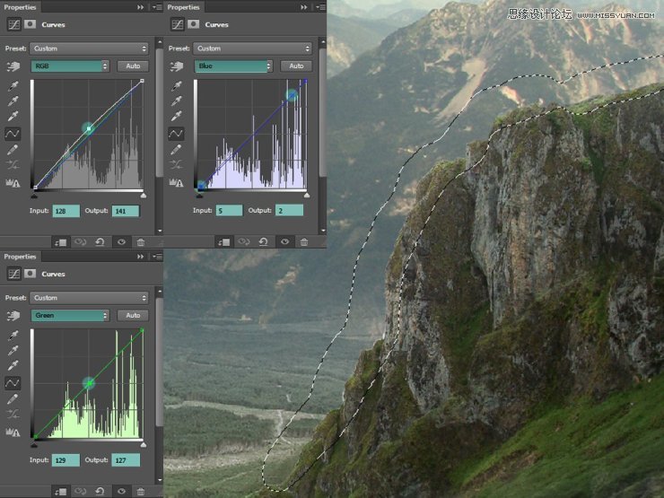Image resolution: width=664 pixels, height=498 pixels.
Task: Click histogram warning icon in RGB panel
Action: point(13,183)
